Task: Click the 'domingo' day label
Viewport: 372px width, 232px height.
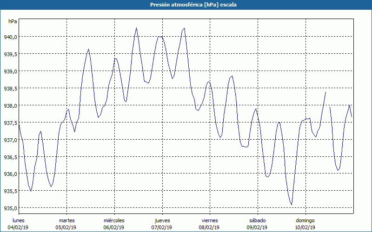Action: 305,220
